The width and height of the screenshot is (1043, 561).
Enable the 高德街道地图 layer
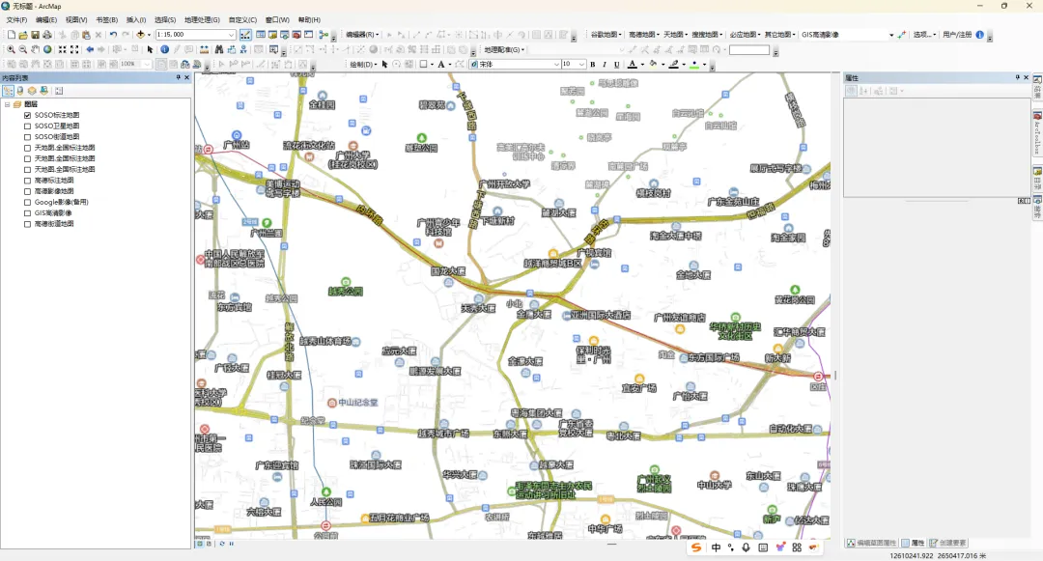click(27, 224)
